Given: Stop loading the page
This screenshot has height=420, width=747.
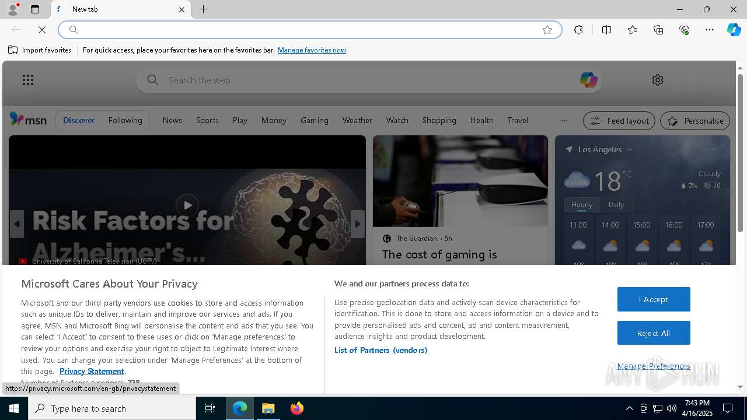Looking at the screenshot, I should pyautogui.click(x=42, y=30).
